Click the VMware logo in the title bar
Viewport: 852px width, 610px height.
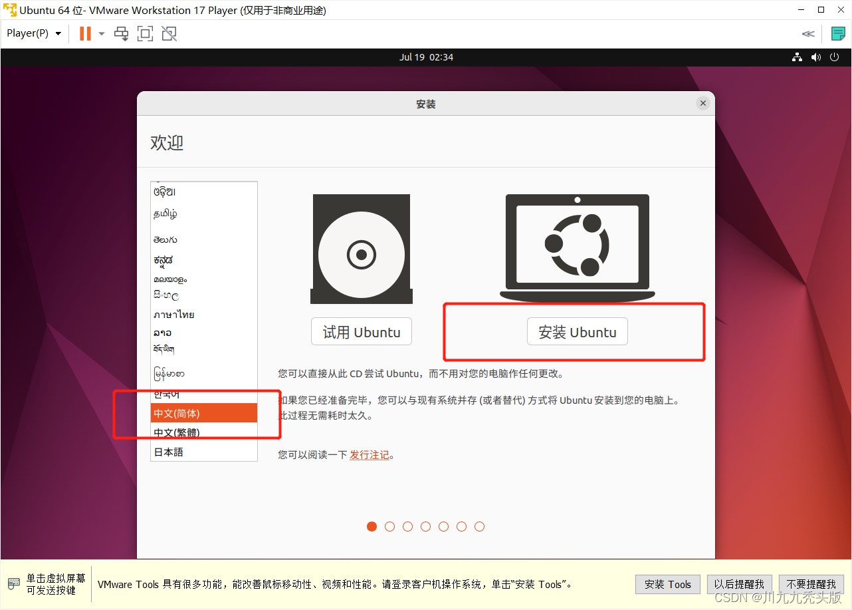tap(9, 9)
